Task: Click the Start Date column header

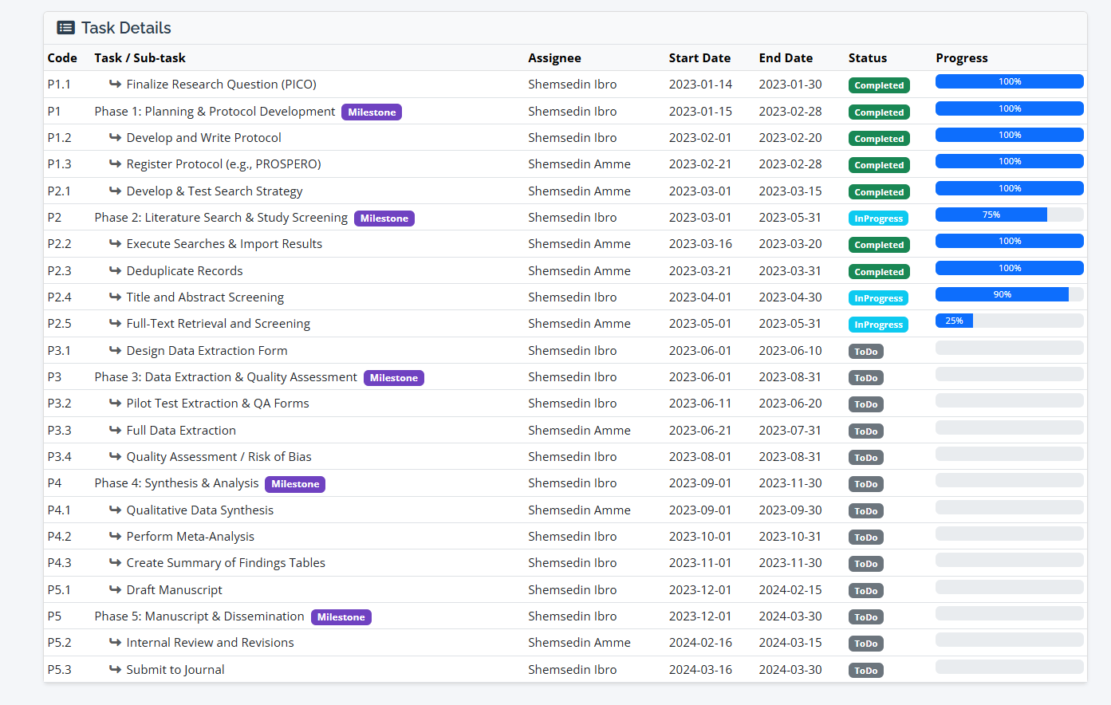Action: click(x=699, y=57)
